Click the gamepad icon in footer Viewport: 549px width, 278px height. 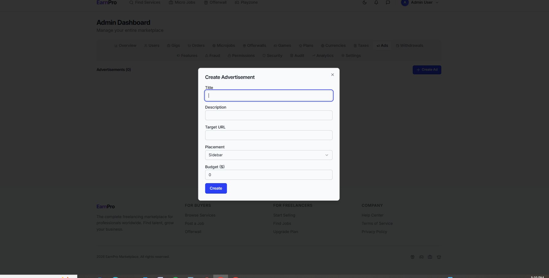click(421, 257)
